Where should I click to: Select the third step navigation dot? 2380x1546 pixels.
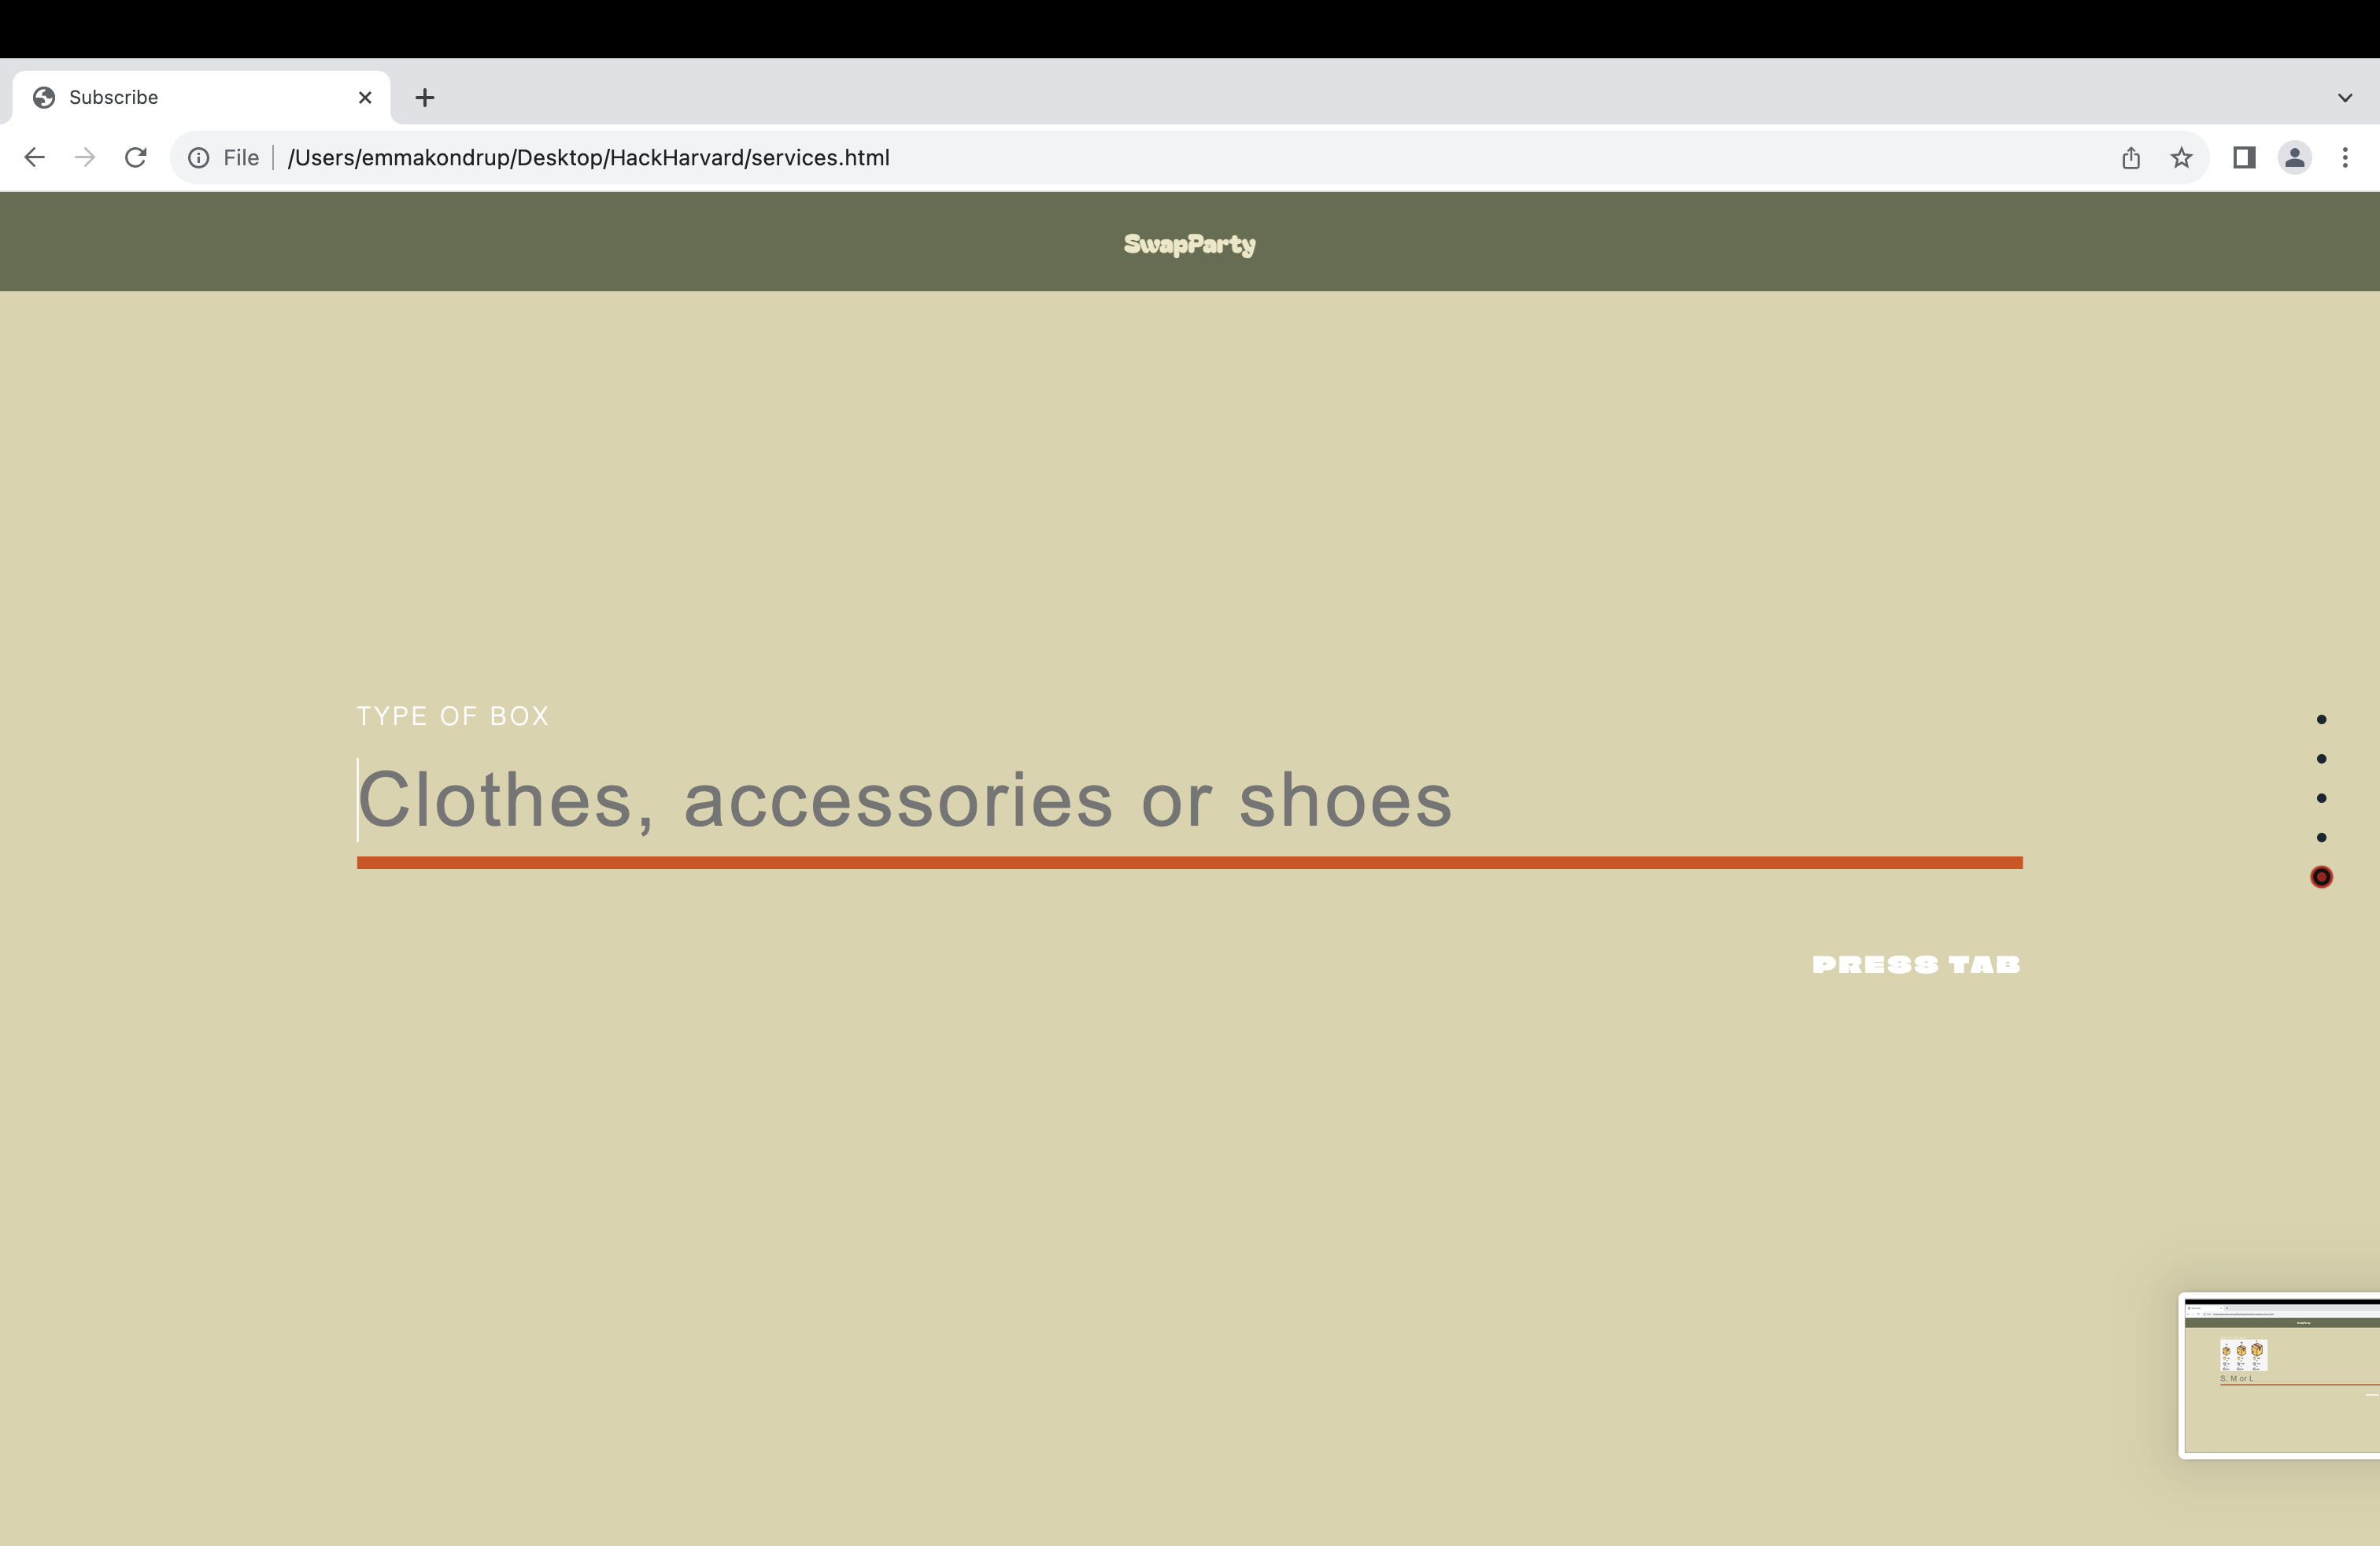point(2321,798)
